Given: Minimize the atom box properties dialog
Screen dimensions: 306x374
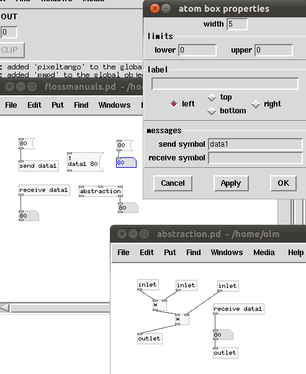Looking at the screenshot, I should (x=166, y=9).
